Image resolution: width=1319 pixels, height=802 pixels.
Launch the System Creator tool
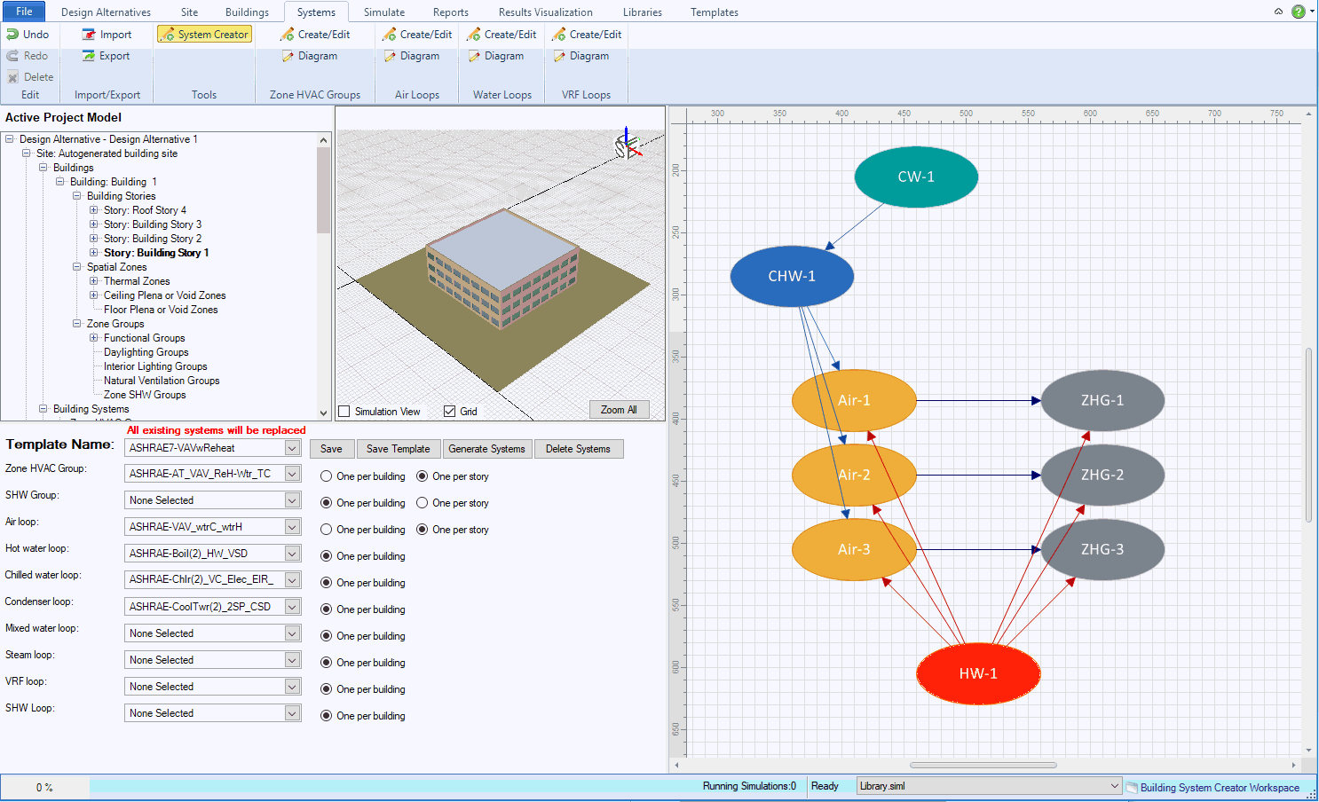point(204,35)
